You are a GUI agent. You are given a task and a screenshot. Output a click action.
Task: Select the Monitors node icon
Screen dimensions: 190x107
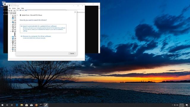click(13, 37)
